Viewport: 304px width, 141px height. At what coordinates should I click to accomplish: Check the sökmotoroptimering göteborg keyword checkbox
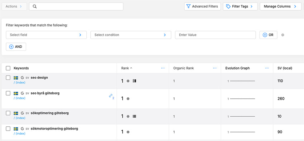[x=8, y=128]
